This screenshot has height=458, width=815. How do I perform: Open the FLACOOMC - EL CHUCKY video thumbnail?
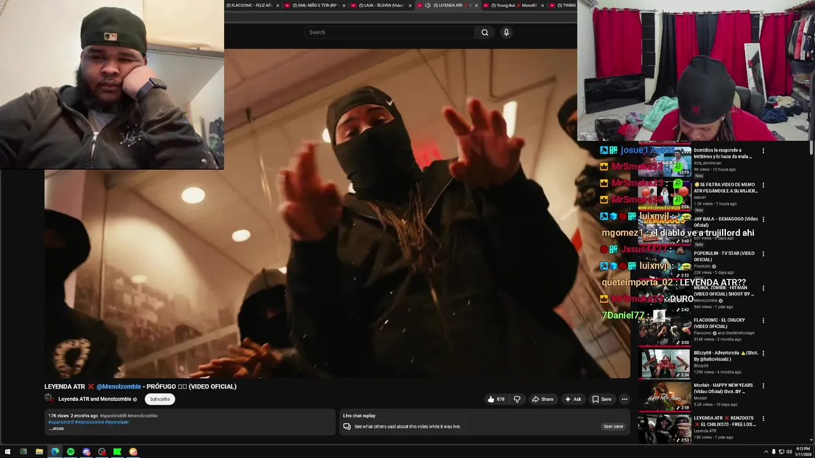[x=665, y=331]
